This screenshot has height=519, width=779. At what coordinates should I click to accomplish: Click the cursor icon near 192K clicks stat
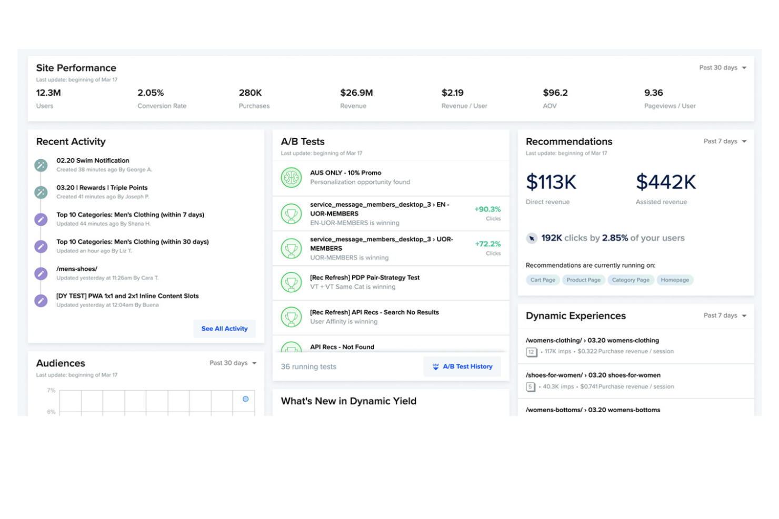[x=532, y=238]
